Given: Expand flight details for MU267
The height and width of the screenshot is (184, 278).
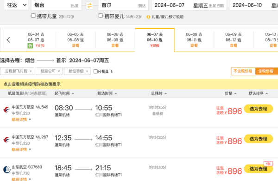Looking at the screenshot, I should [21, 150].
